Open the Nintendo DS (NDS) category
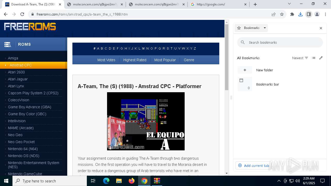 24,156
